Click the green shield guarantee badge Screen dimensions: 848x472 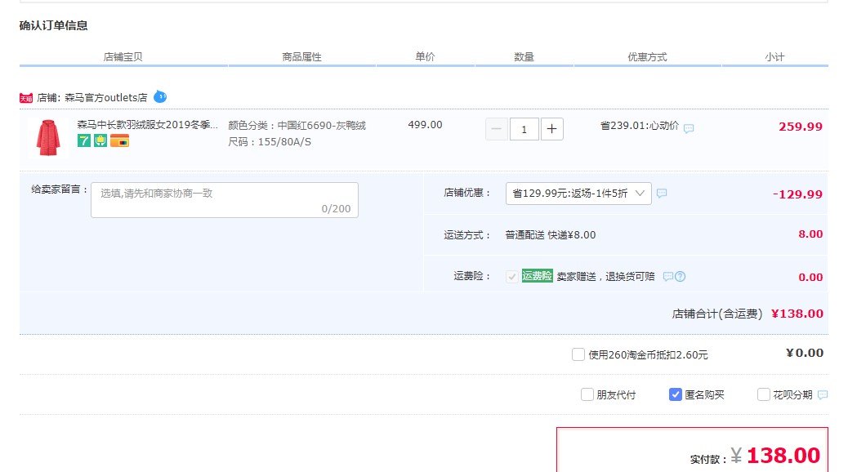[100, 141]
